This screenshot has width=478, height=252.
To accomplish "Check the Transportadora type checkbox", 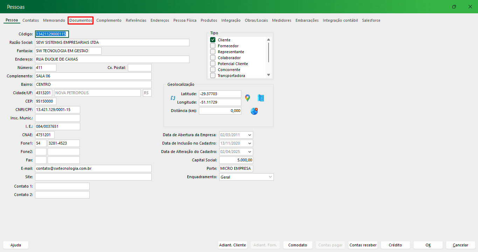I will coord(213,76).
